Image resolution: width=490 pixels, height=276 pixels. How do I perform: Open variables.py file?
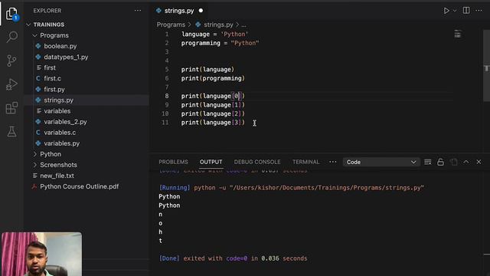click(61, 143)
